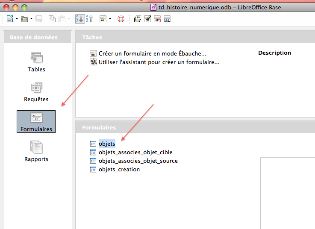This screenshot has width=315, height=229.
Task: Select the objets_creation form
Action: tap(119, 170)
